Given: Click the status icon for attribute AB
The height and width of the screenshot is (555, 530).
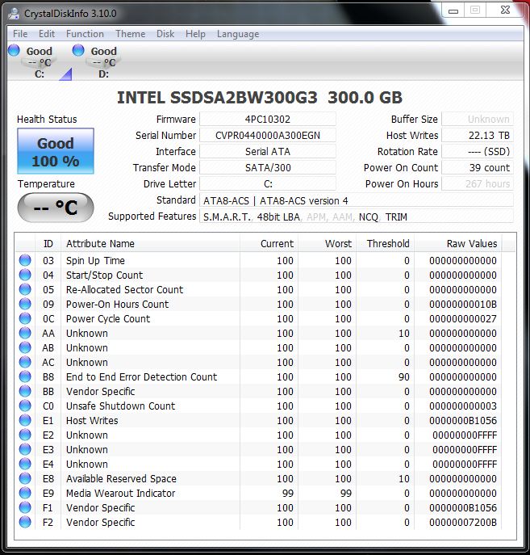Looking at the screenshot, I should pos(25,347).
